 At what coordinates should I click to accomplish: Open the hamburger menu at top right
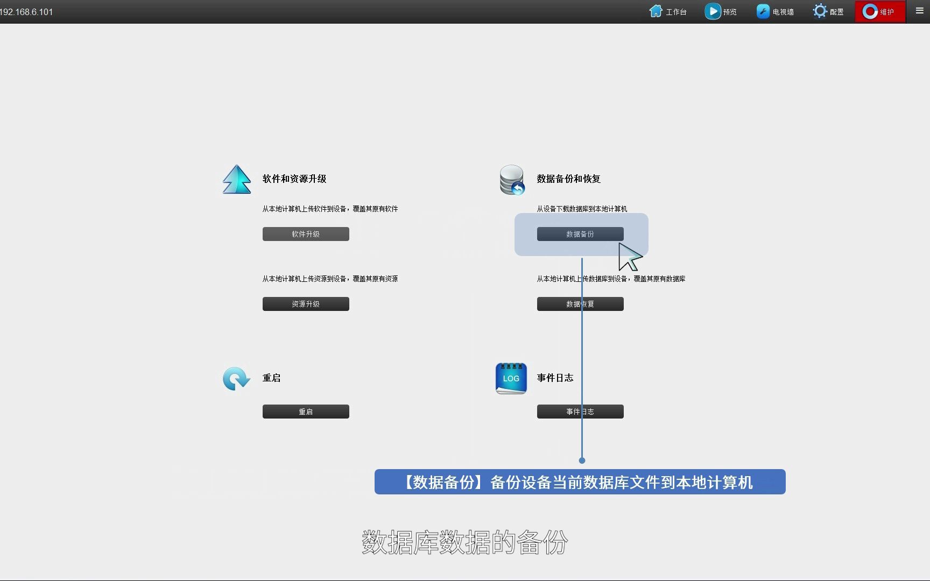[919, 11]
